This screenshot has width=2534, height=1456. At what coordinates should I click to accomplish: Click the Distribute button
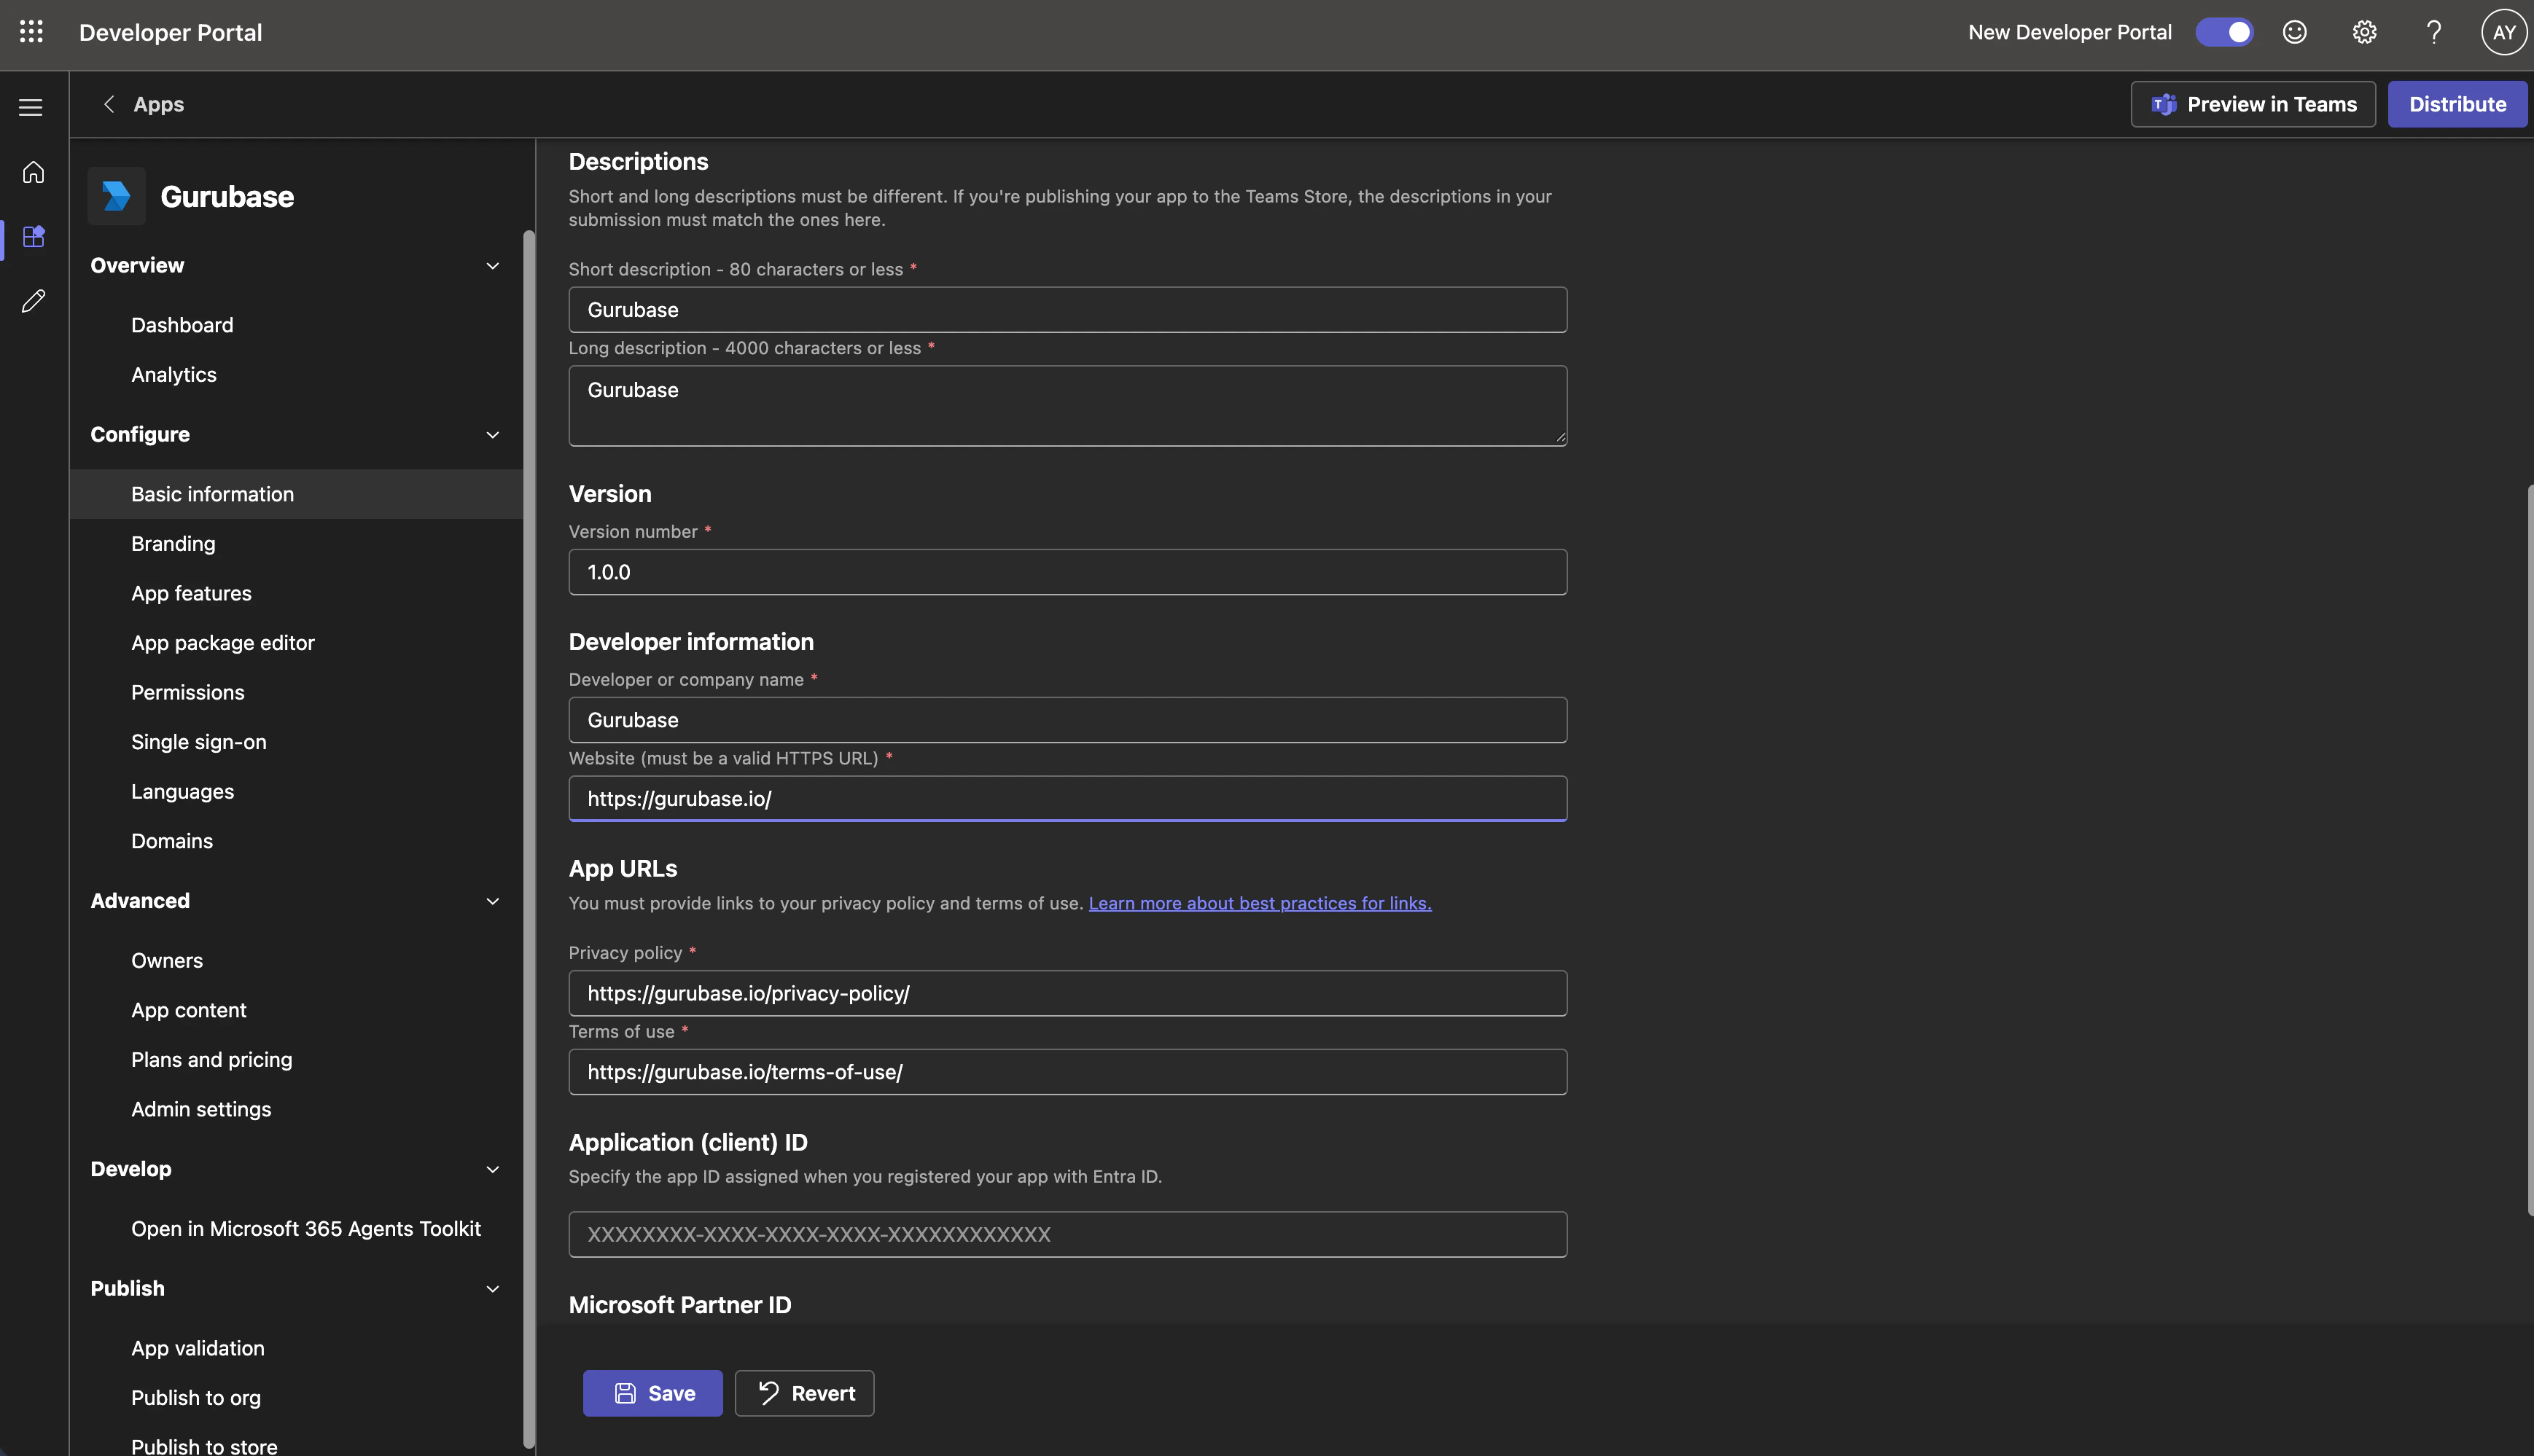(x=2457, y=104)
